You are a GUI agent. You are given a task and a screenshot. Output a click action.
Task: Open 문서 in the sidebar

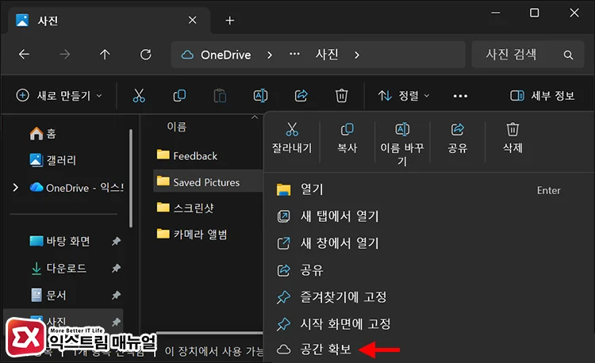pyautogui.click(x=48, y=295)
